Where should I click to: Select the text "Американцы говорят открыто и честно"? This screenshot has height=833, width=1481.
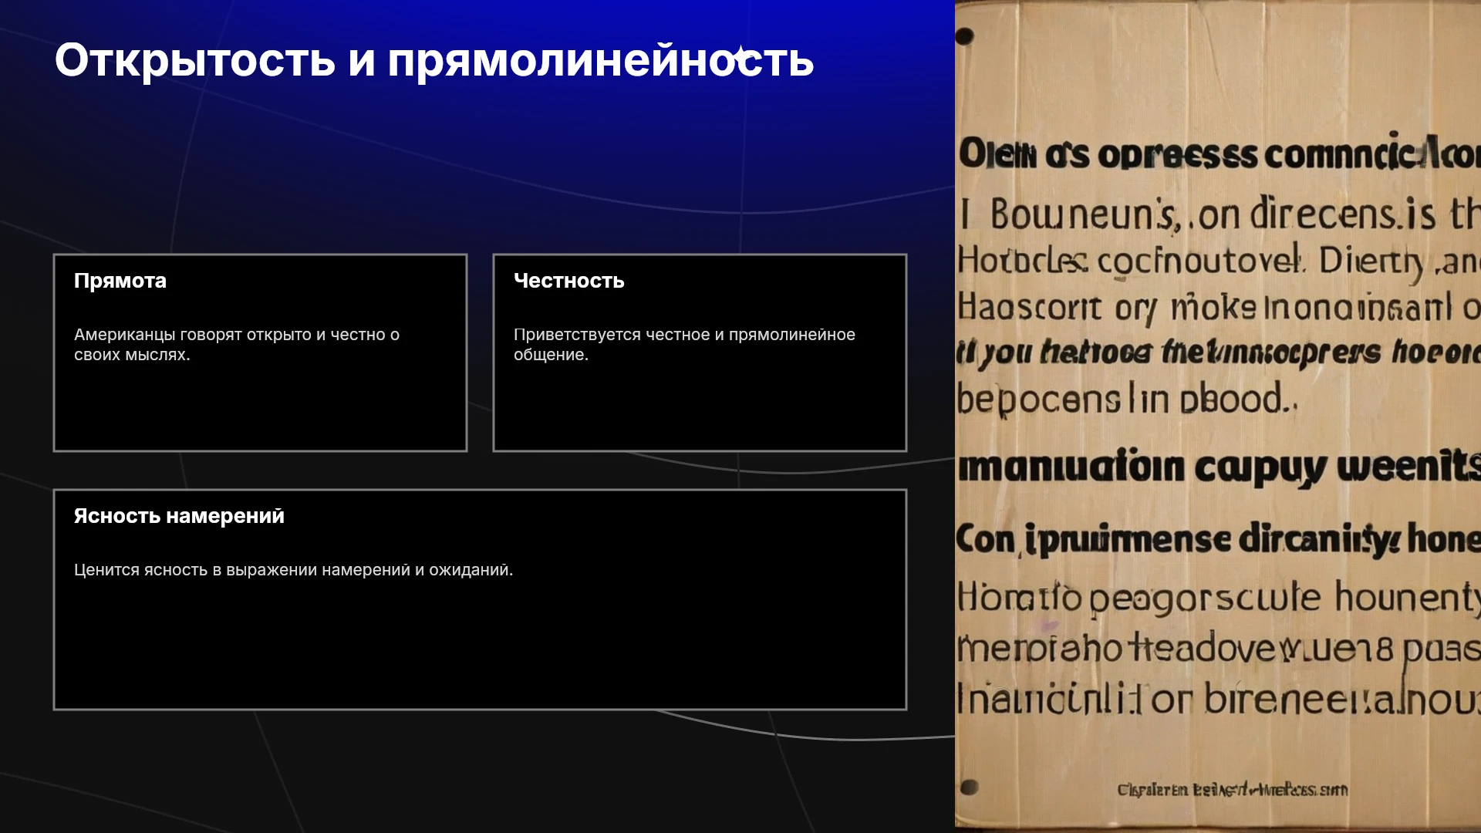point(231,335)
